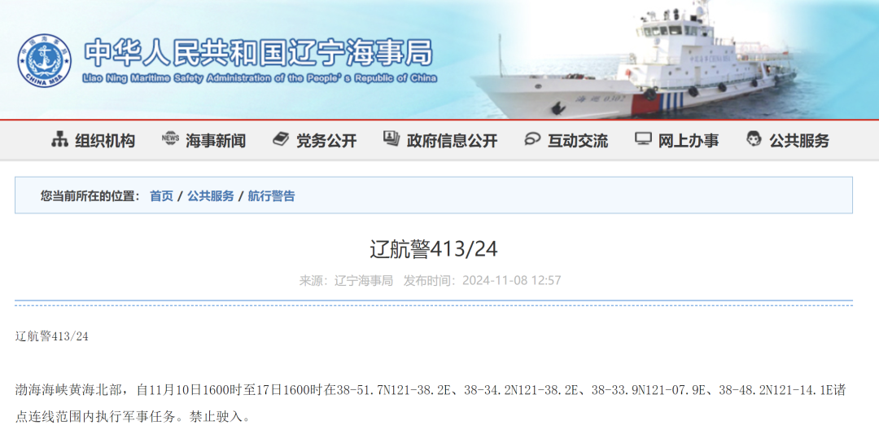Click the person icon beside 公共服务
Viewport: 879px width, 443px height.
(x=754, y=138)
